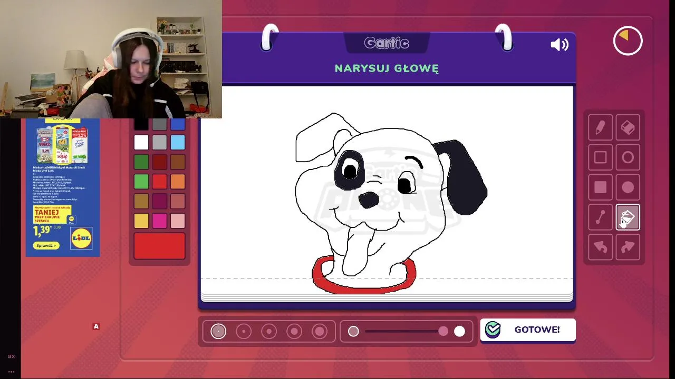This screenshot has height=379, width=675.
Task: Pick the dark brown color swatch
Action: coord(178,162)
